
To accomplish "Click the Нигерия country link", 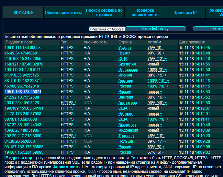I will click(x=126, y=114).
